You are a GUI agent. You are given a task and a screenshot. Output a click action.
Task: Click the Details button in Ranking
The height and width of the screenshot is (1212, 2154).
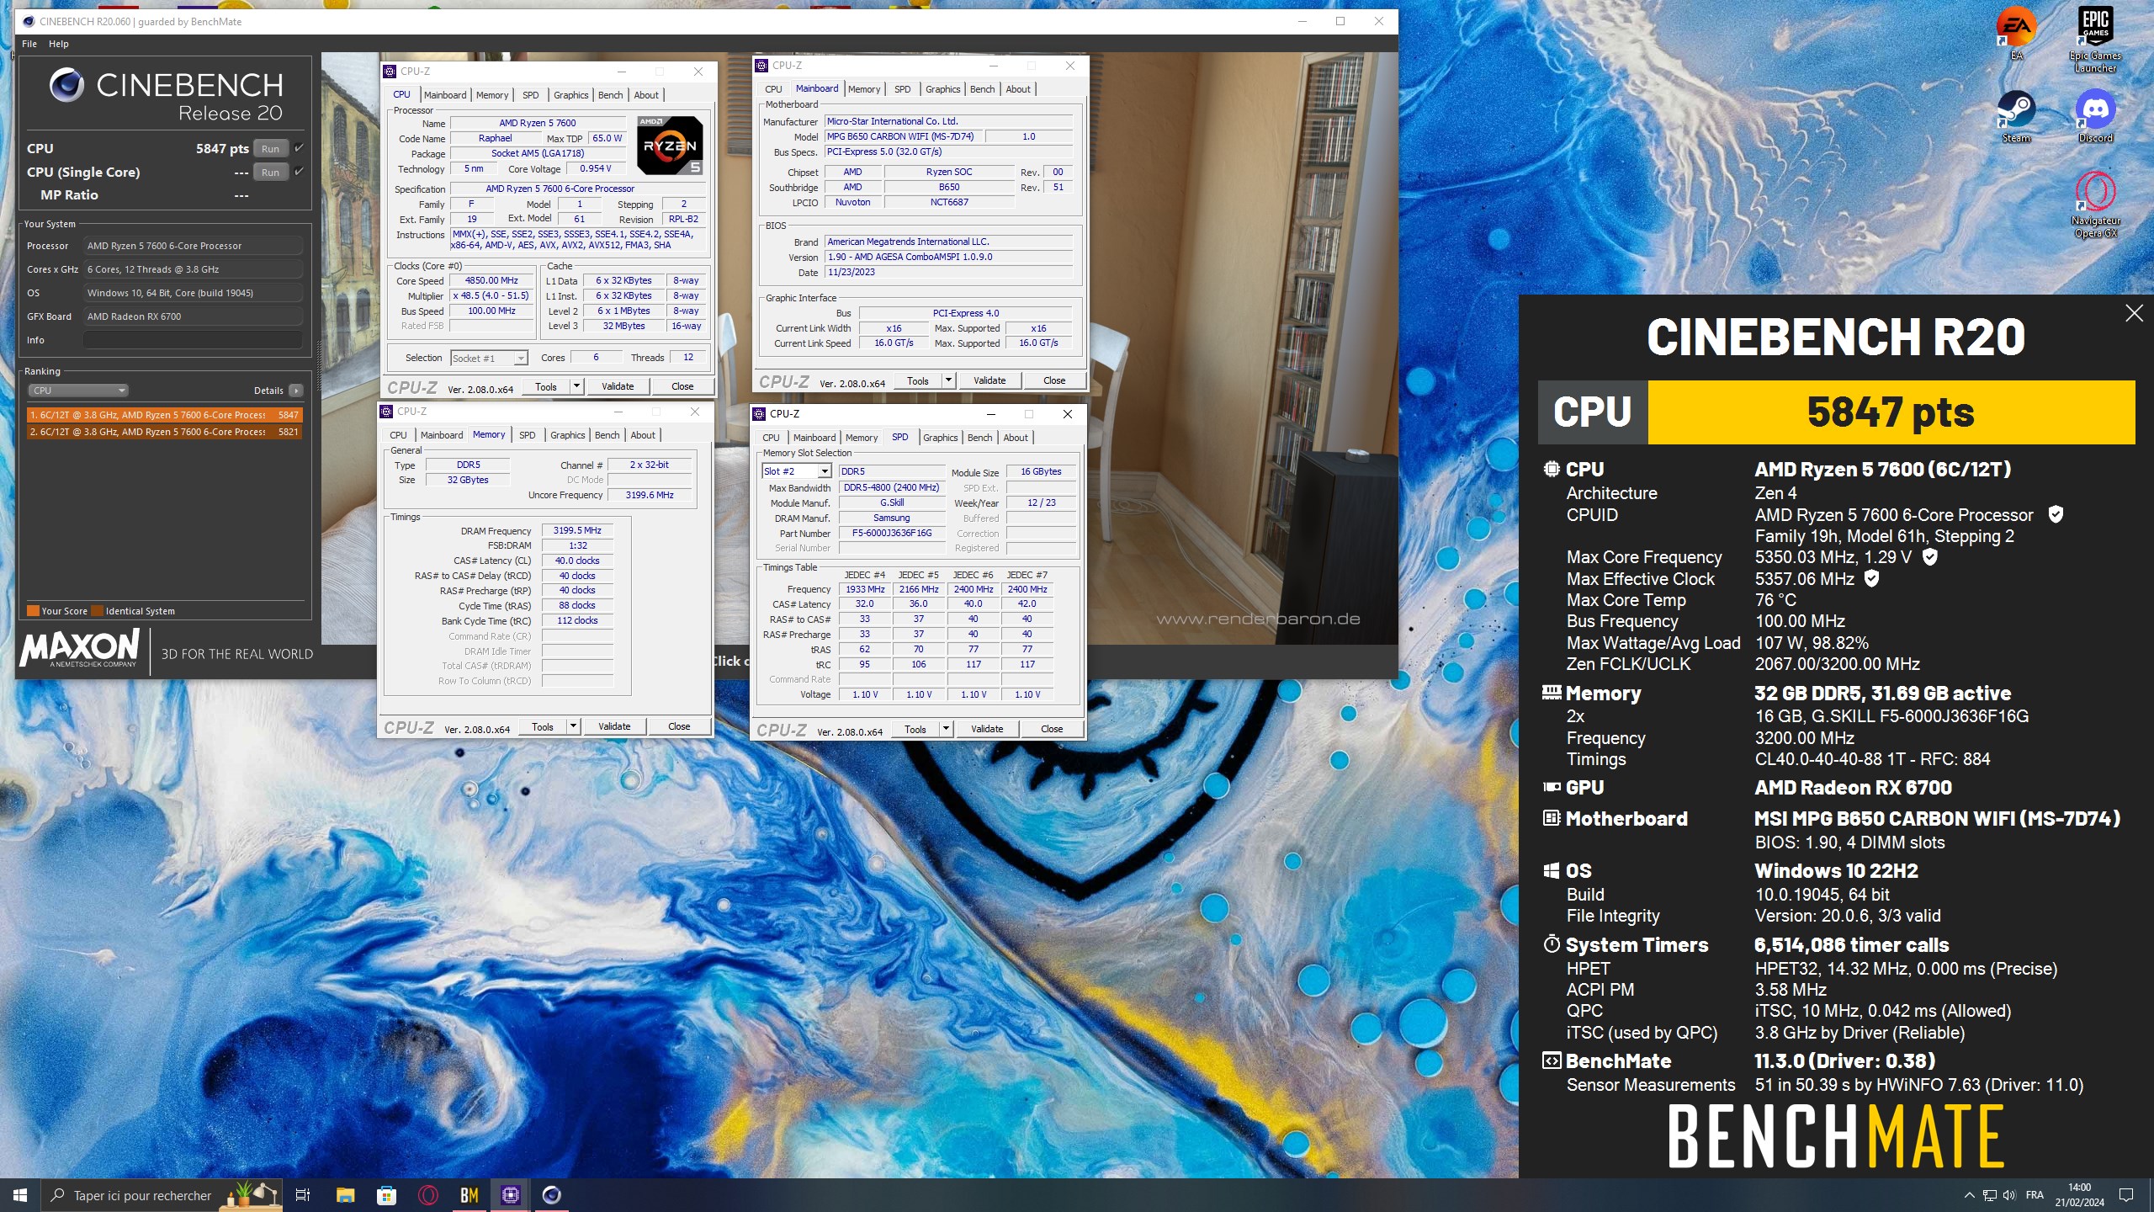pos(278,391)
